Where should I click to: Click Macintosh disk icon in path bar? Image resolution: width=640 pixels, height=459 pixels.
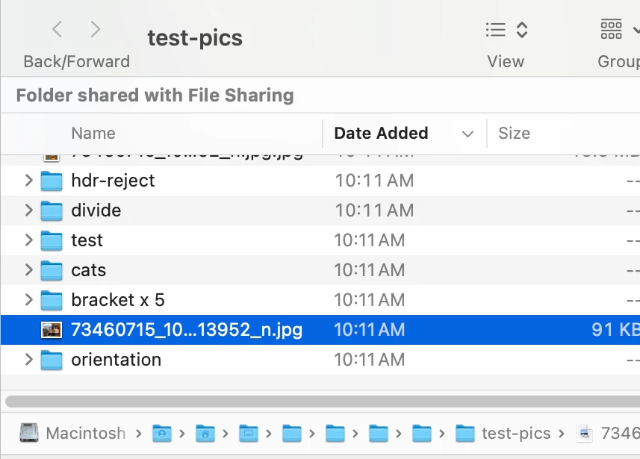pyautogui.click(x=29, y=433)
